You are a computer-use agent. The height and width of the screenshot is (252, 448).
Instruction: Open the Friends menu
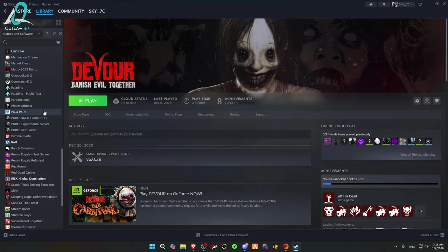pos(34,4)
